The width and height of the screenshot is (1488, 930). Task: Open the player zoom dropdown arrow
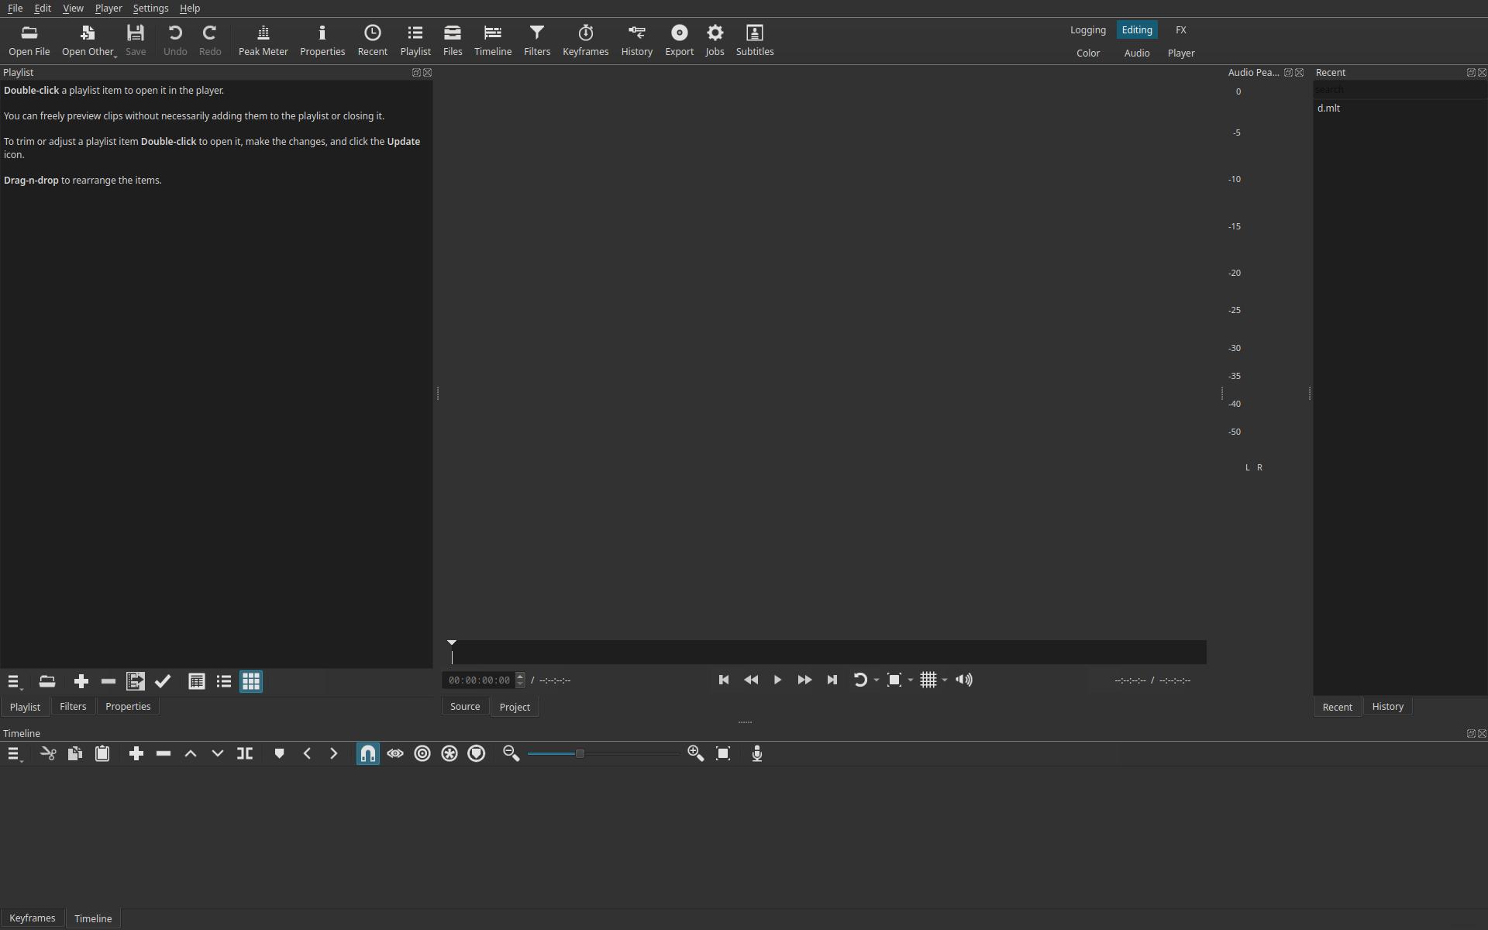[x=911, y=680]
